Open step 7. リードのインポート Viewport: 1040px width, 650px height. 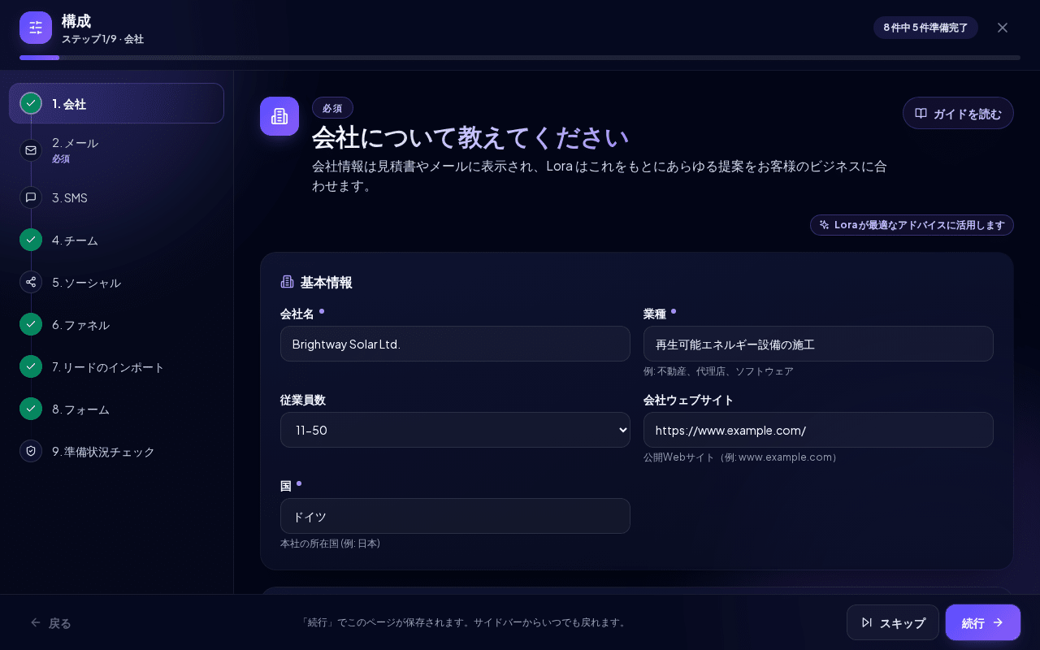pyautogui.click(x=116, y=366)
